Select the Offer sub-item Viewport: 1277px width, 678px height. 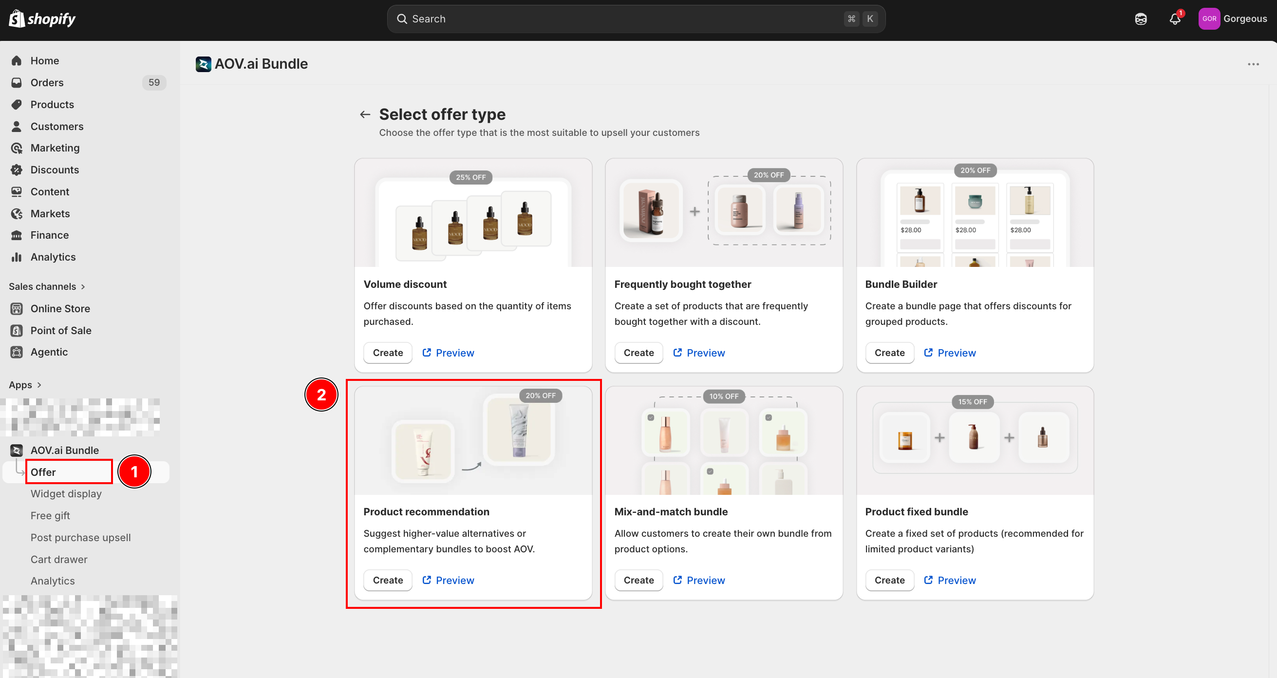point(43,472)
